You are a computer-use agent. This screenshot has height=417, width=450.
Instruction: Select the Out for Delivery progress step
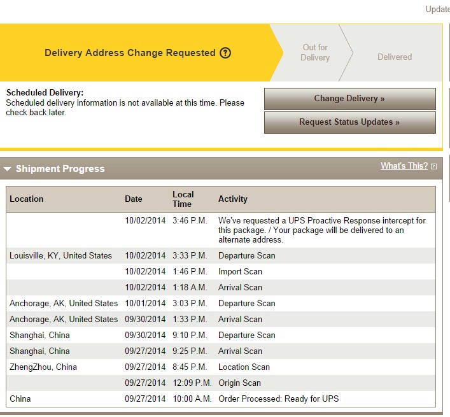315,52
